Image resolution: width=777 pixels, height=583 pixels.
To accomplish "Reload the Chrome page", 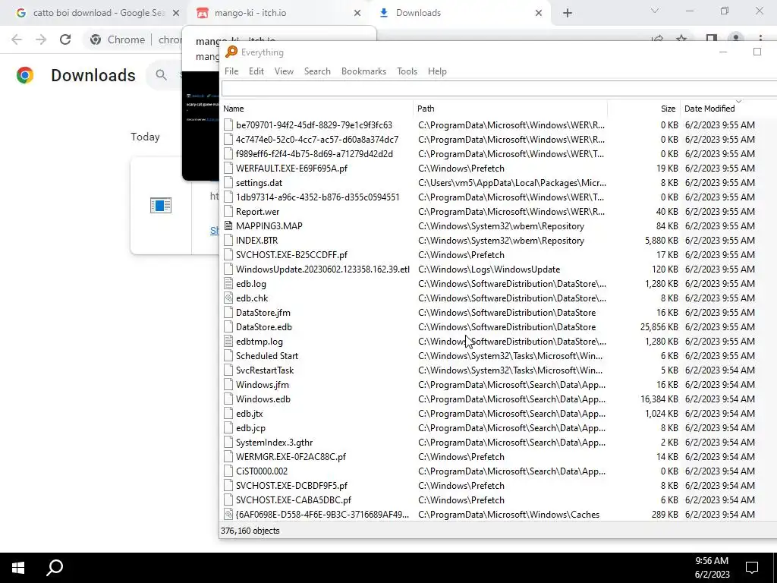I will coord(65,39).
